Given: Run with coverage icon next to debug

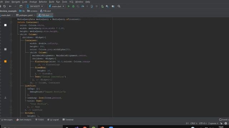Looking at the screenshot, I should [78, 6].
